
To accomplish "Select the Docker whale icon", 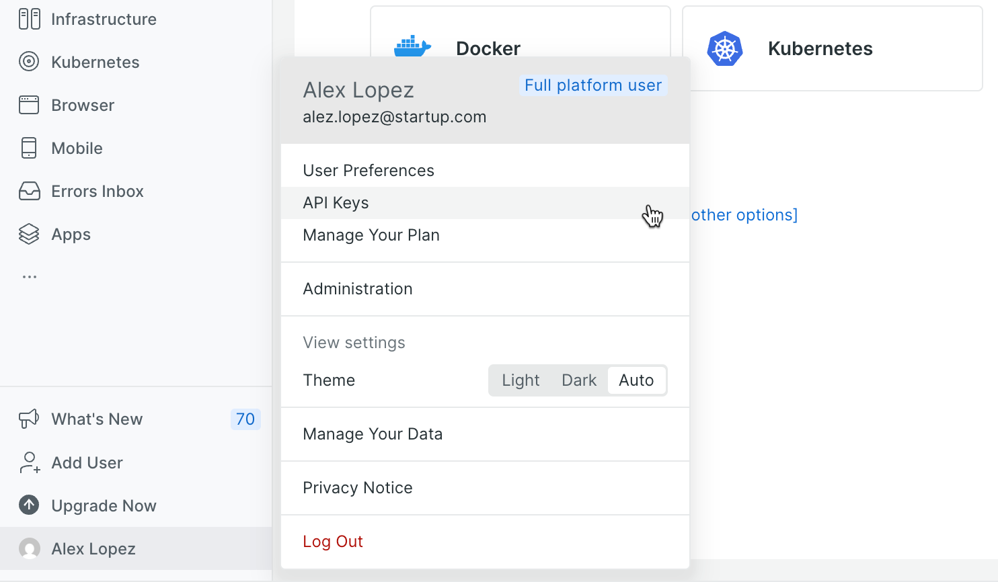I will point(412,46).
